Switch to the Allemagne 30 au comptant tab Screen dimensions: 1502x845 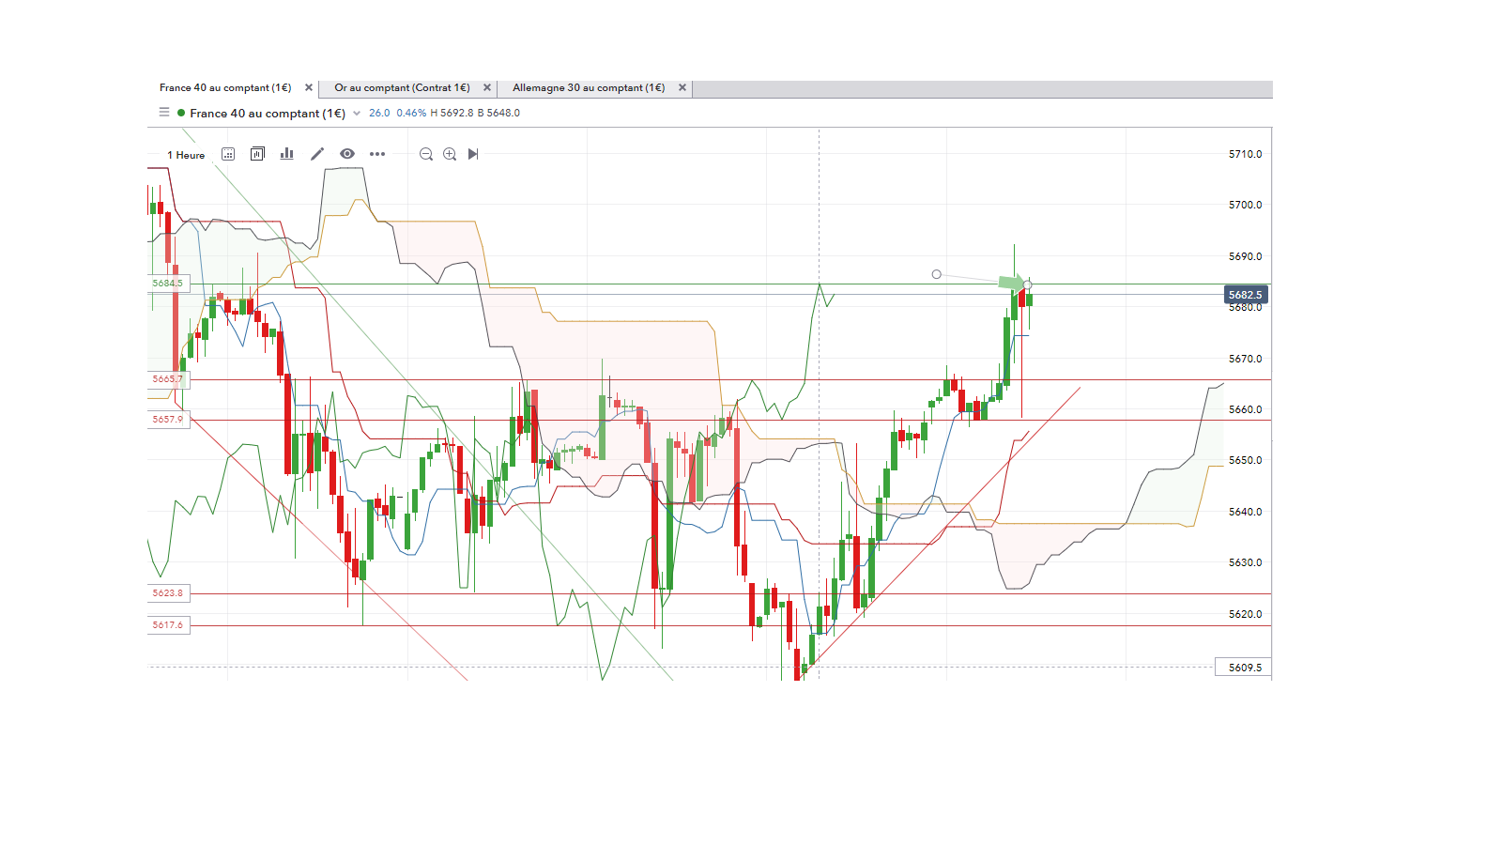tap(589, 88)
